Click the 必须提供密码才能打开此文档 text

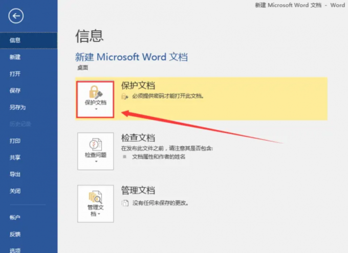(x=168, y=96)
